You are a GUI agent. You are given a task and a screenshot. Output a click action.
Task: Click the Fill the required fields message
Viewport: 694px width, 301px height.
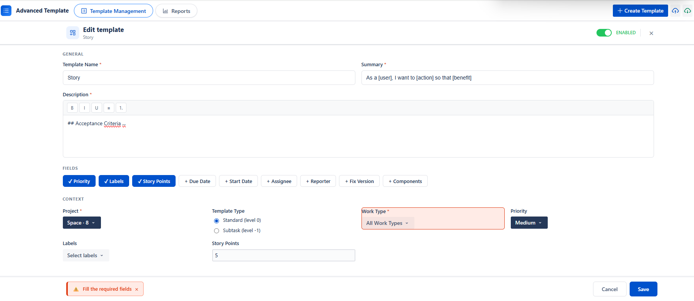pyautogui.click(x=107, y=289)
